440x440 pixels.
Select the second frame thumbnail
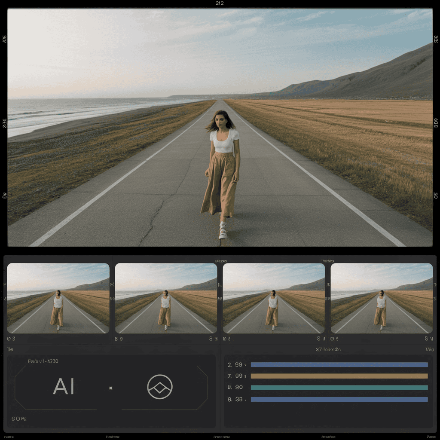(x=166, y=298)
